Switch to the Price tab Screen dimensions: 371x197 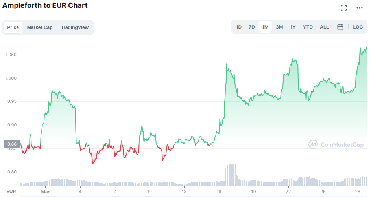pyautogui.click(x=13, y=27)
